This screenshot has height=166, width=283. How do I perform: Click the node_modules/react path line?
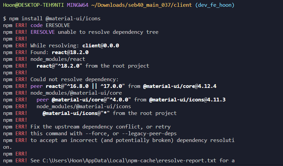pos(58,59)
